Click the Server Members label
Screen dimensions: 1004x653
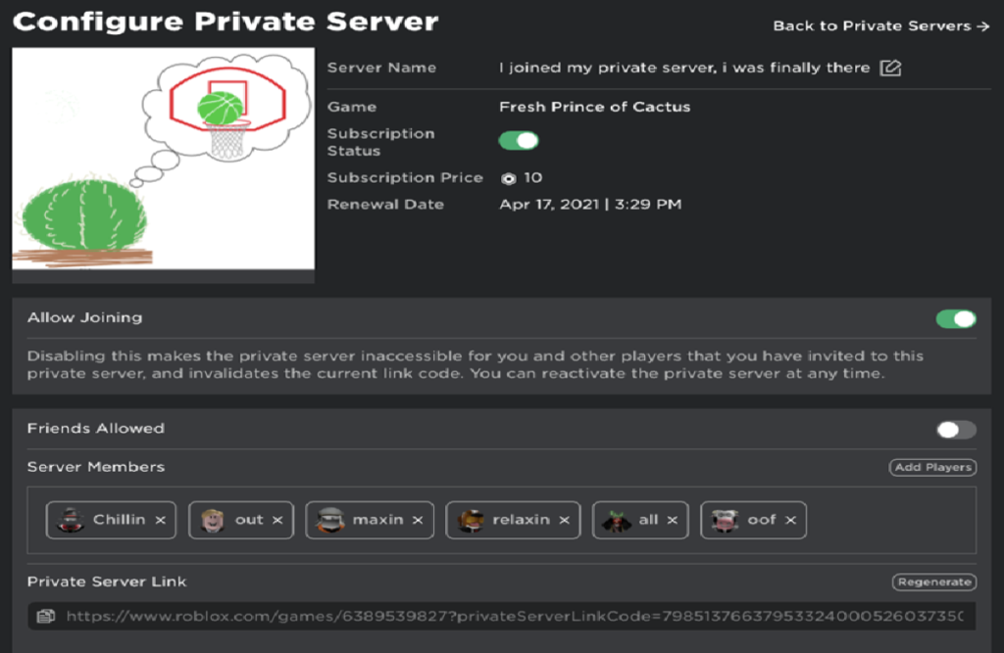(96, 467)
